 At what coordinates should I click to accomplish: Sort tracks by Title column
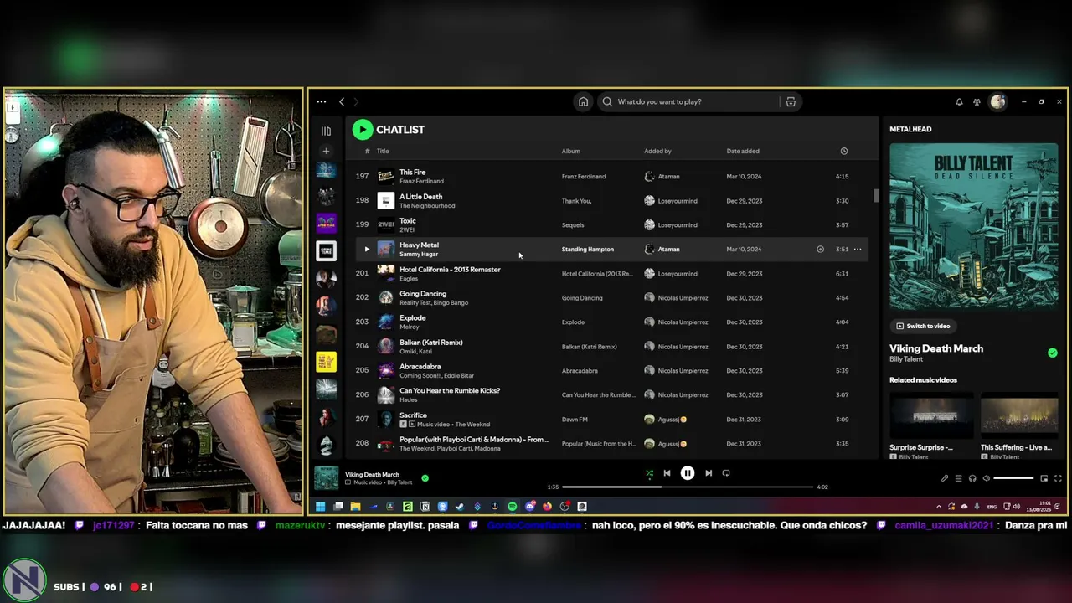tap(383, 151)
